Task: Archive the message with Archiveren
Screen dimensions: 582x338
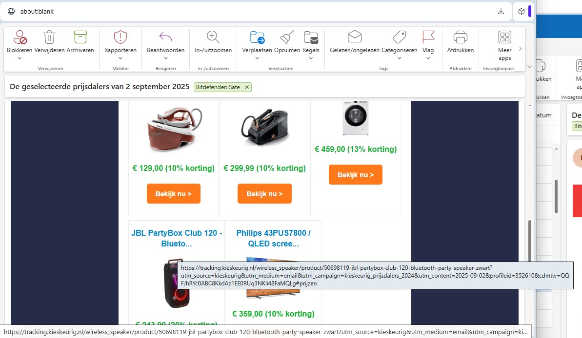Action: [x=80, y=37]
